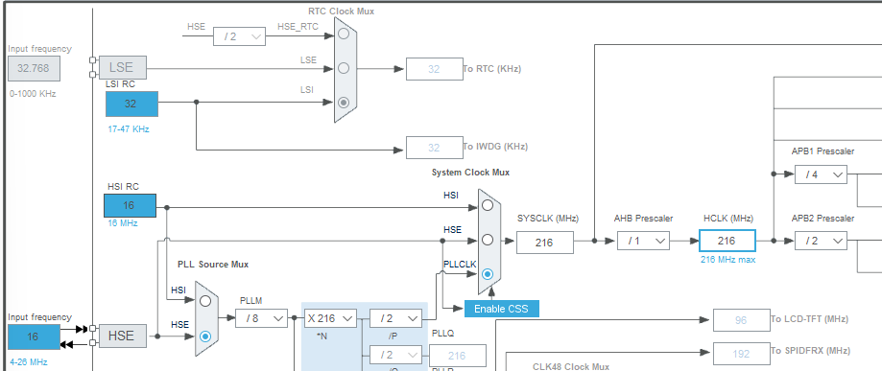Click the HSE_RTC signal label
This screenshot has height=371, width=882.
(298, 27)
